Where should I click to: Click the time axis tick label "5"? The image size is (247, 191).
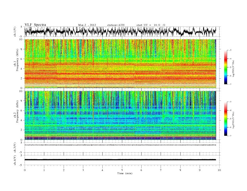tap(122, 170)
